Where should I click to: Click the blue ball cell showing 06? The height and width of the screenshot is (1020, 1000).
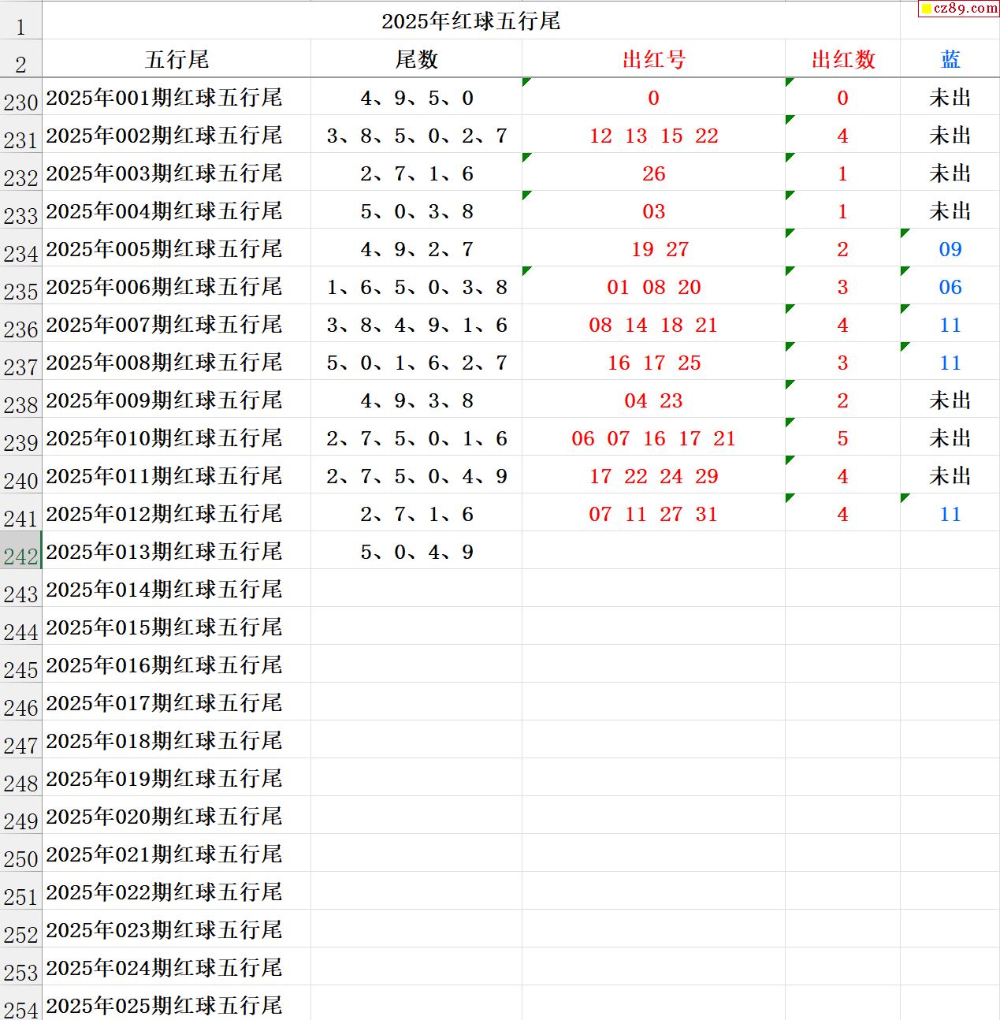(x=950, y=287)
